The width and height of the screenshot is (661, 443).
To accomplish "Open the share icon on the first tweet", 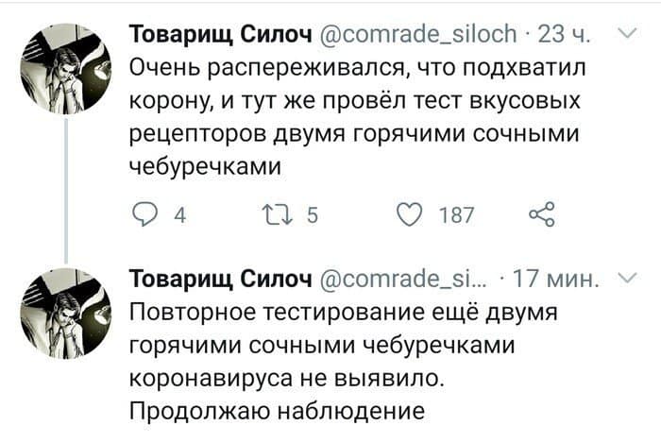I will (x=542, y=214).
